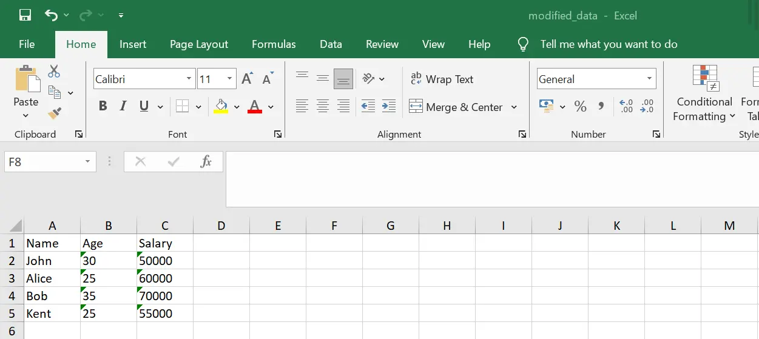Open the Page Layout tab
The height and width of the screenshot is (339, 759).
pyautogui.click(x=199, y=44)
